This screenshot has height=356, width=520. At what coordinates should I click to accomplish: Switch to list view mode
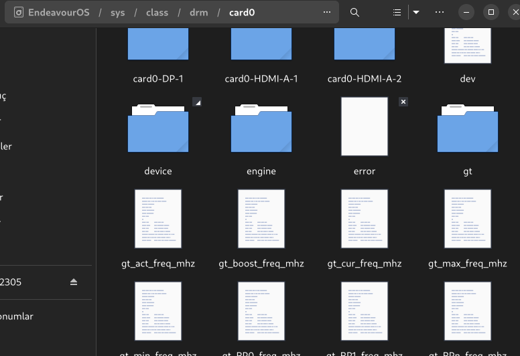tap(397, 13)
